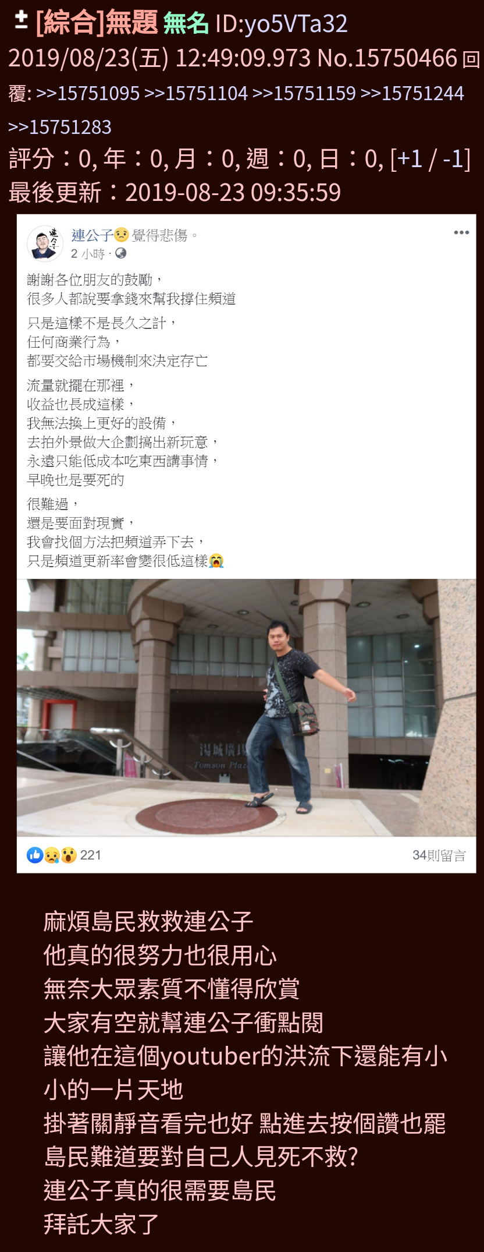
Task: Click the wow reaction emoji icon
Action: pyautogui.click(x=69, y=855)
